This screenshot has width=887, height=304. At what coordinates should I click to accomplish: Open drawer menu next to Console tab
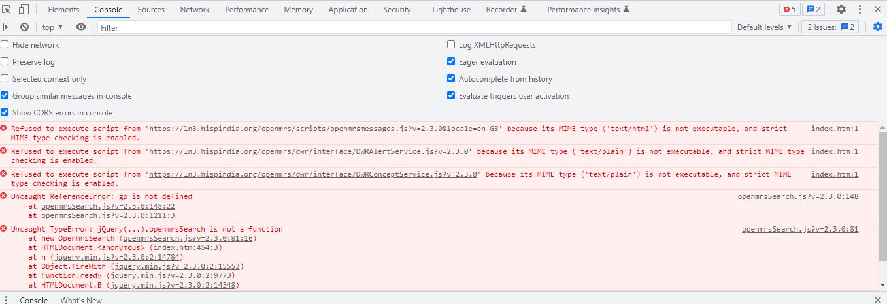pos(6,300)
